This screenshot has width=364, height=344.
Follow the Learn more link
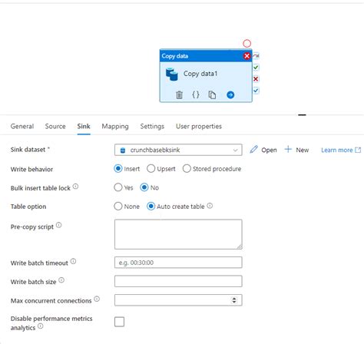341,150
